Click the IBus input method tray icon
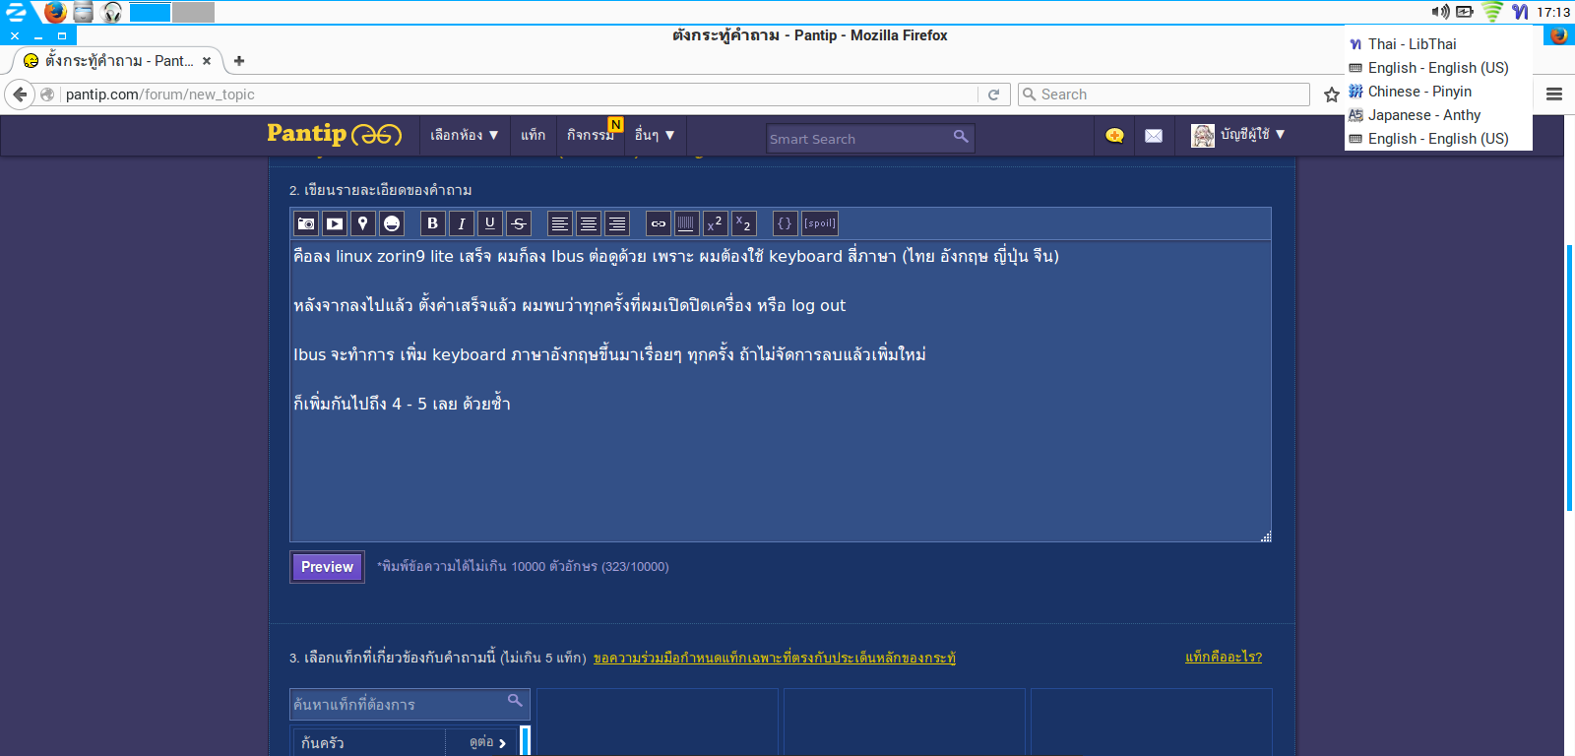 1520,12
